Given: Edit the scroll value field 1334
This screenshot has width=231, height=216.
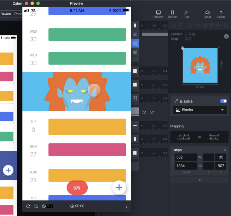Looking at the screenshot, I should pyautogui.click(x=186, y=166).
